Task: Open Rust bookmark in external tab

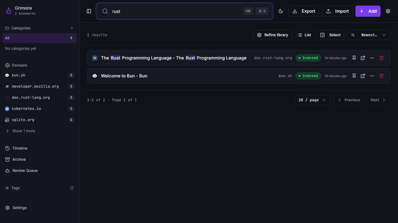Action: [x=363, y=58]
